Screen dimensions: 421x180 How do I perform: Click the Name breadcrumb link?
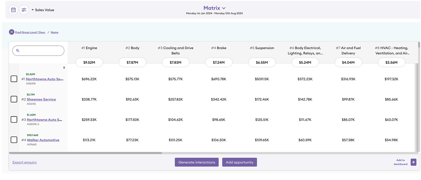[x=54, y=32]
